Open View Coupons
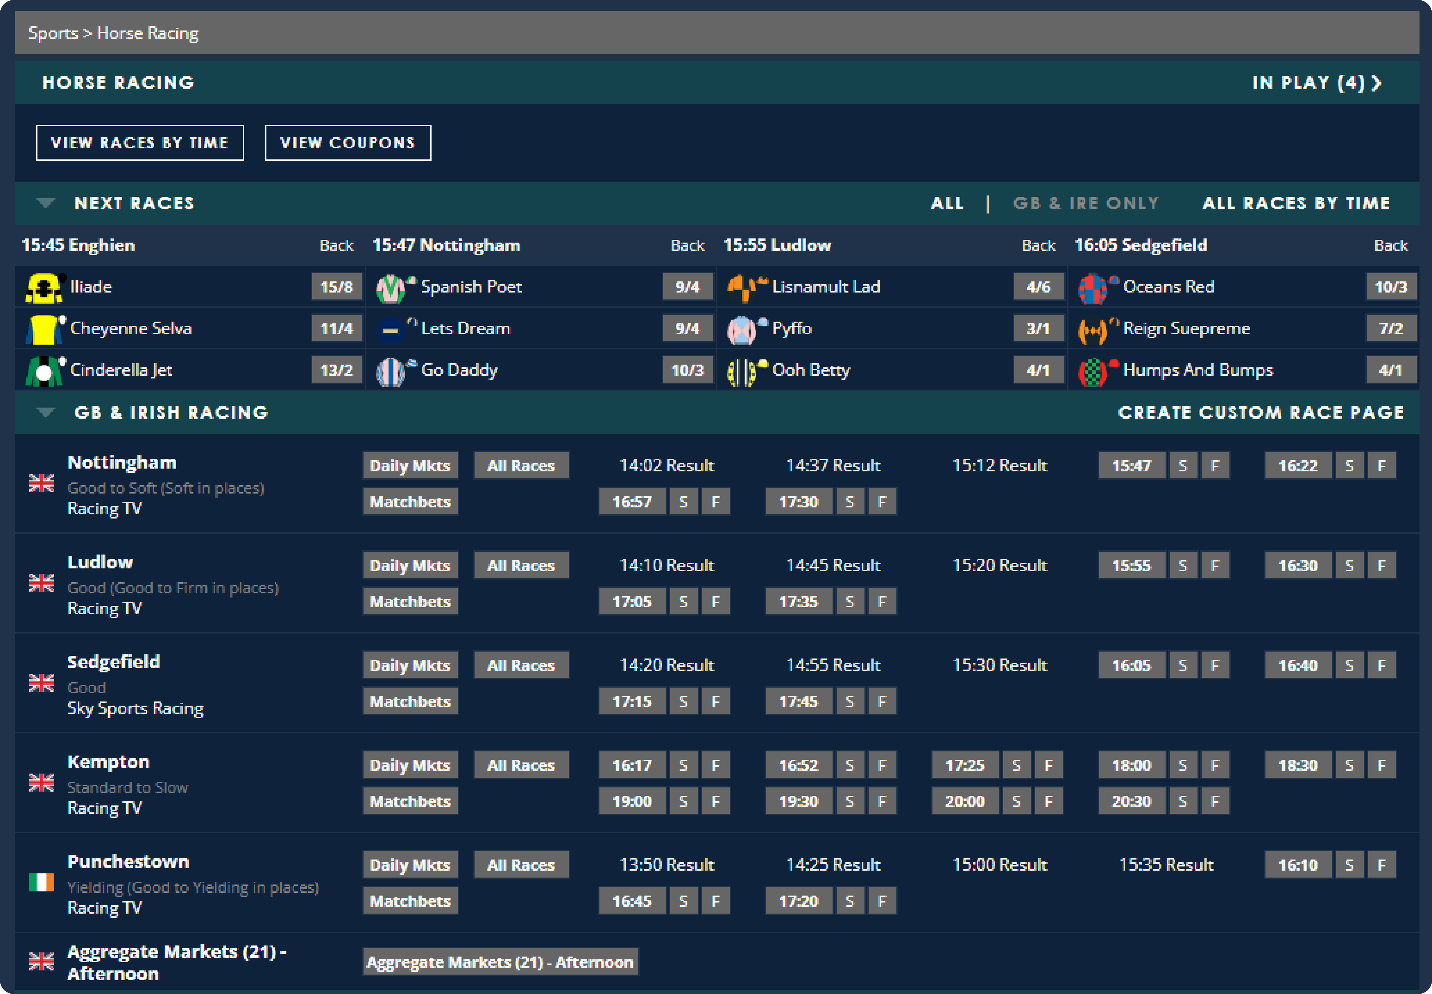Viewport: 1432px width, 994px height. (347, 143)
